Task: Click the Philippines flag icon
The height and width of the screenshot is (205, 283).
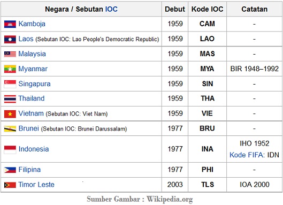Action: 10,170
